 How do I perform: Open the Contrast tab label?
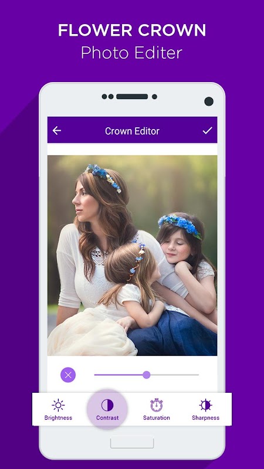pyautogui.click(x=107, y=418)
